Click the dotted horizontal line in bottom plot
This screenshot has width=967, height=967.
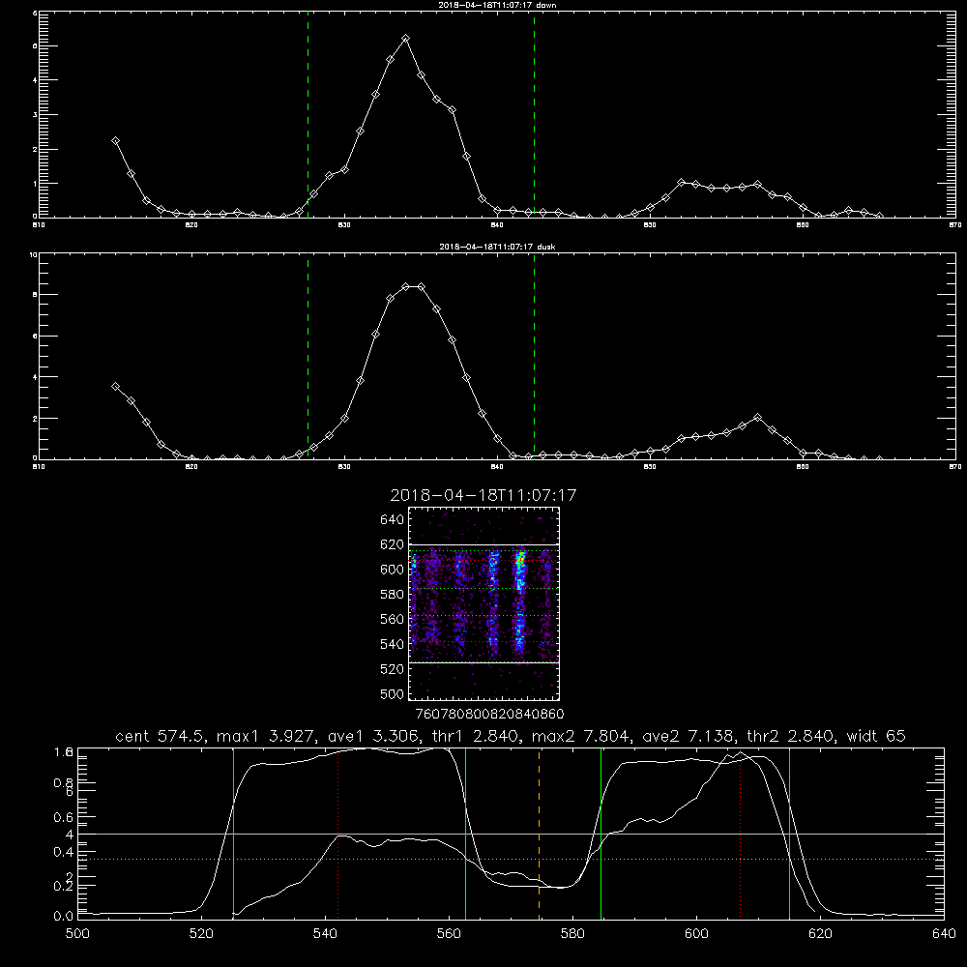point(511,859)
